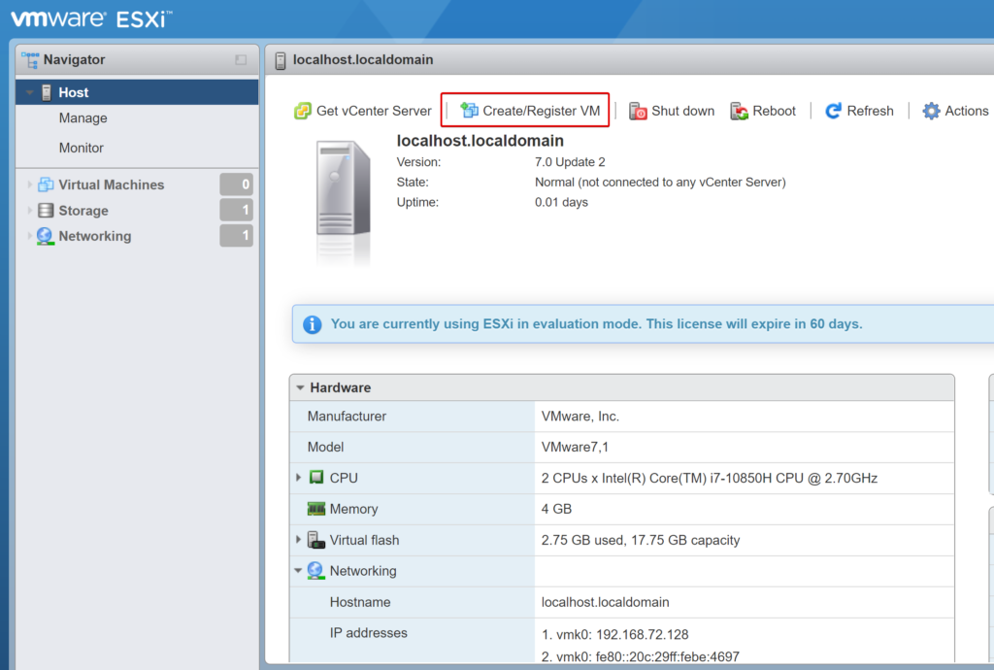The height and width of the screenshot is (670, 994).
Task: Open Networking in Navigator
Action: [x=95, y=236]
